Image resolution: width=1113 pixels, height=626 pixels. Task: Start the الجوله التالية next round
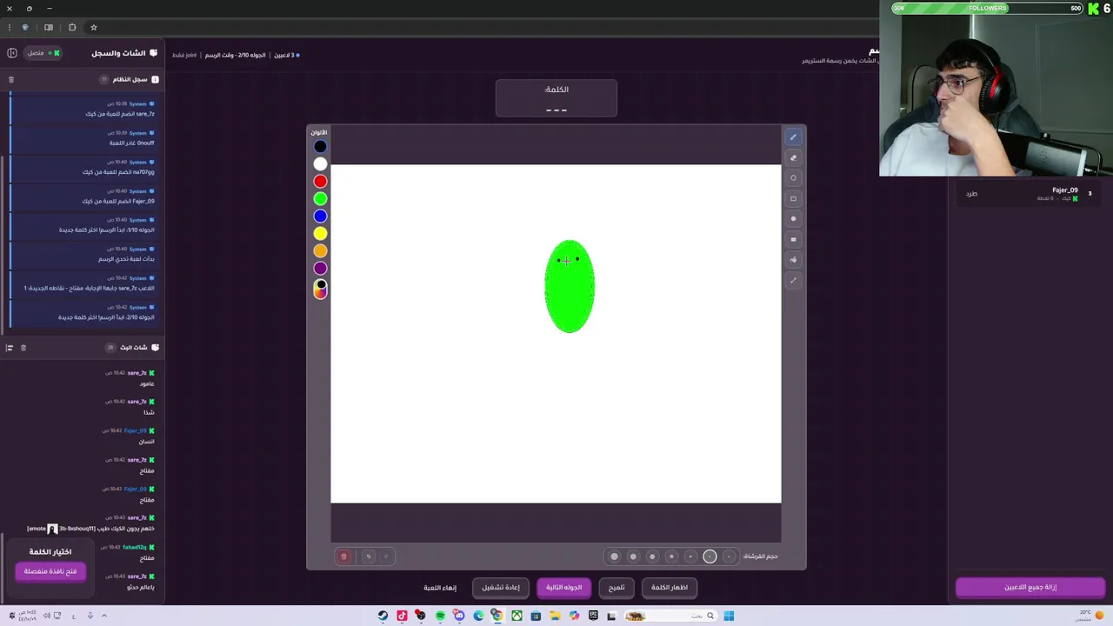click(x=563, y=588)
